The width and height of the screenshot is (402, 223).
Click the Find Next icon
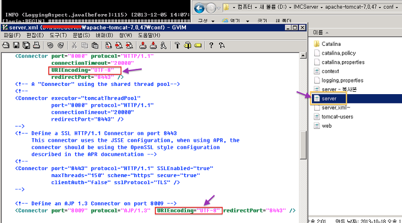pos(119,45)
